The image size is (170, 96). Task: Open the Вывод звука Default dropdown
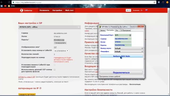[x=129, y=48]
